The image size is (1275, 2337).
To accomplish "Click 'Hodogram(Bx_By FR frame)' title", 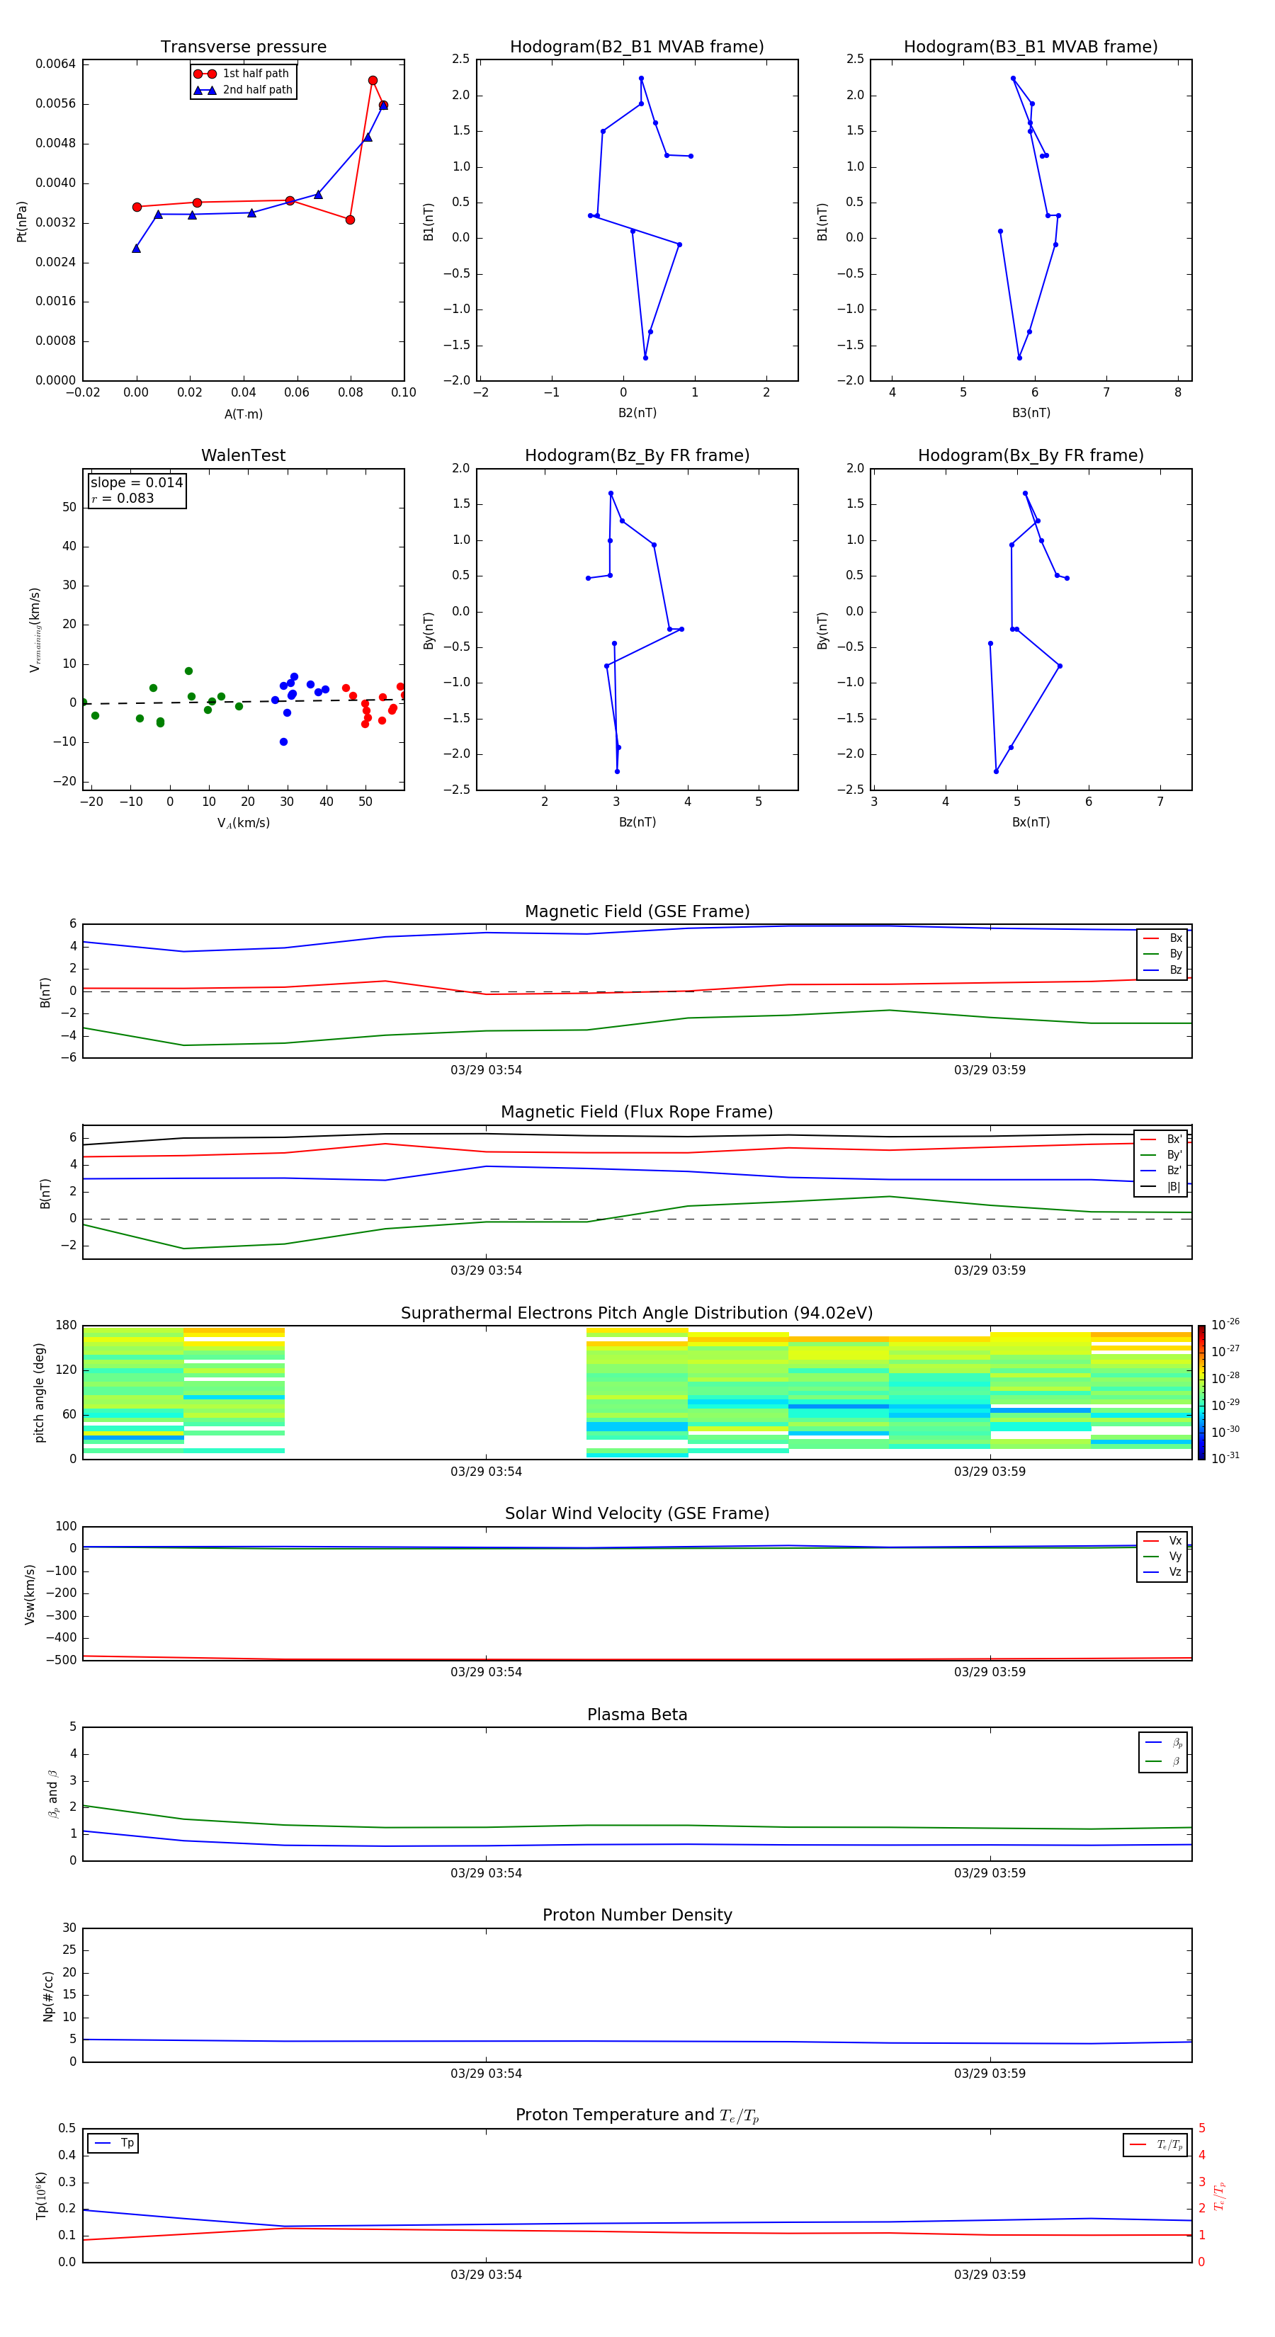I will [1031, 455].
